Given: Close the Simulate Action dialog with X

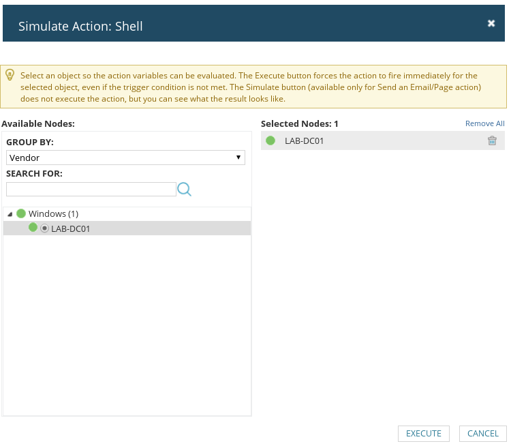Looking at the screenshot, I should [491, 23].
